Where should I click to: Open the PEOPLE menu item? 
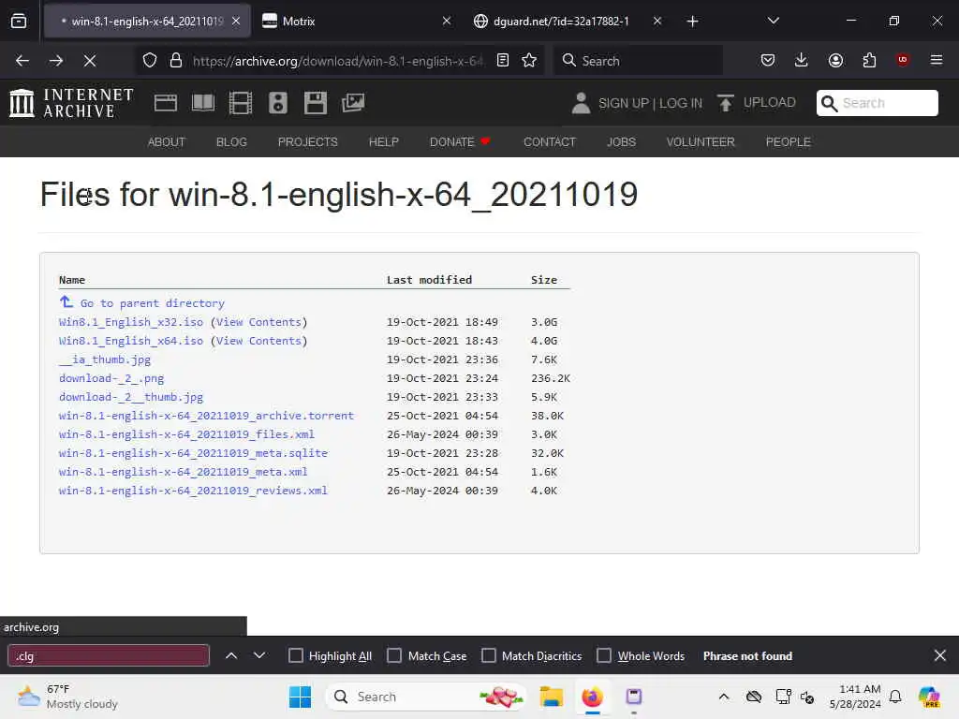788,142
